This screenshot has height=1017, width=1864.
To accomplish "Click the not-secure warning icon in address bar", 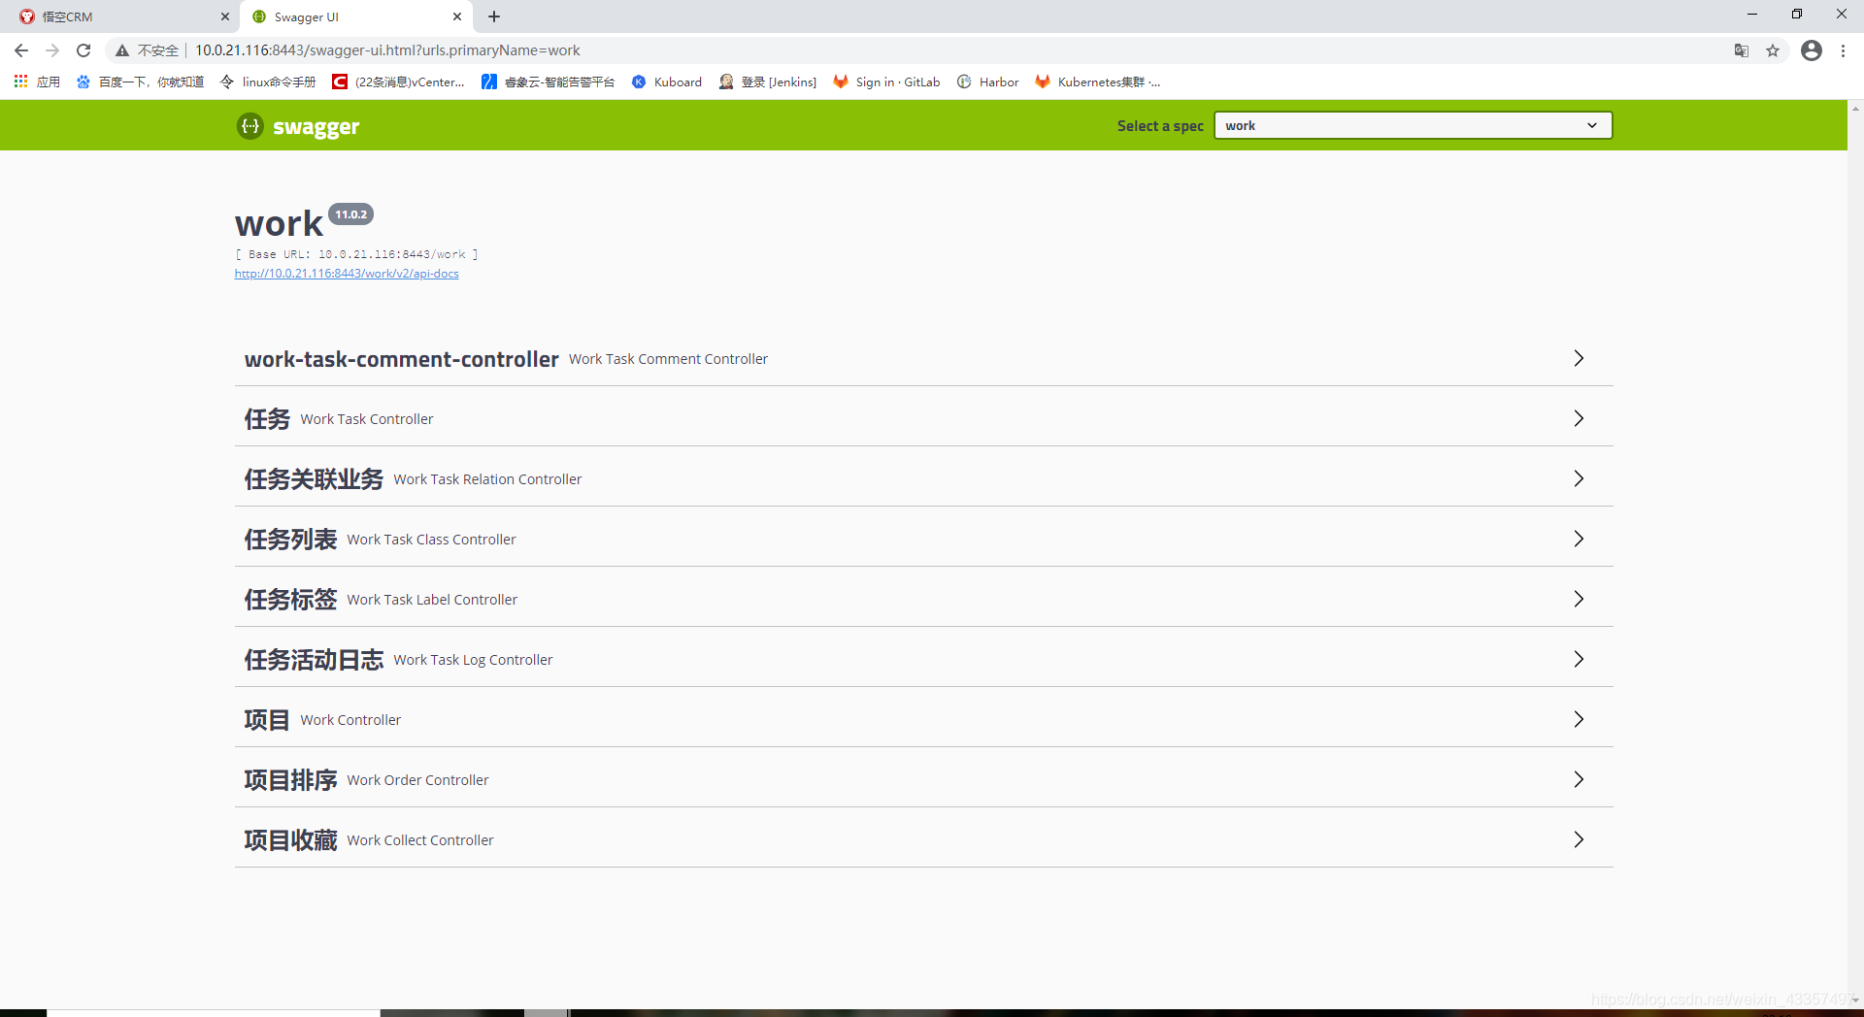I will coord(122,50).
